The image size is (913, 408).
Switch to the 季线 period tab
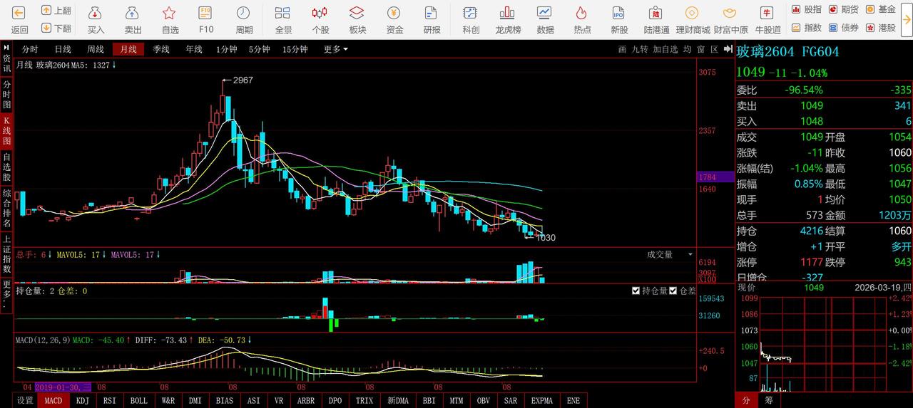[161, 49]
